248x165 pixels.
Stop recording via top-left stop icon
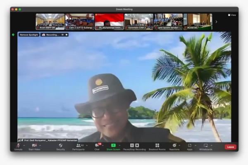[x=67, y=35]
